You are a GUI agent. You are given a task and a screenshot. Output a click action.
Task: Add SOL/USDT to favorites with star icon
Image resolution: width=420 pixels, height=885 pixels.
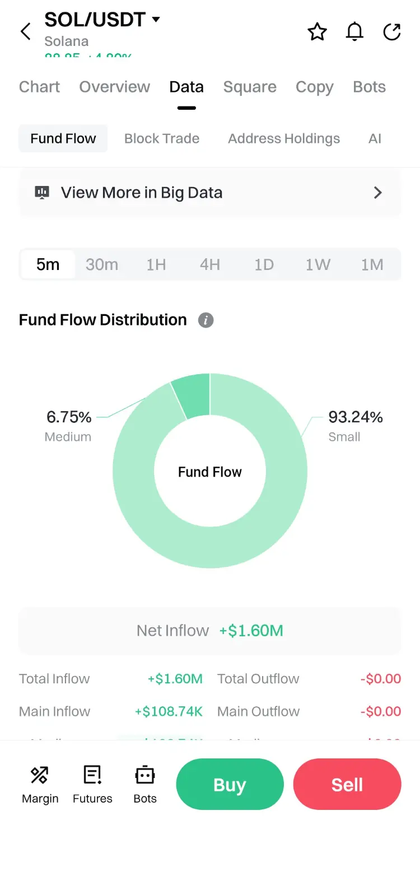pos(317,32)
